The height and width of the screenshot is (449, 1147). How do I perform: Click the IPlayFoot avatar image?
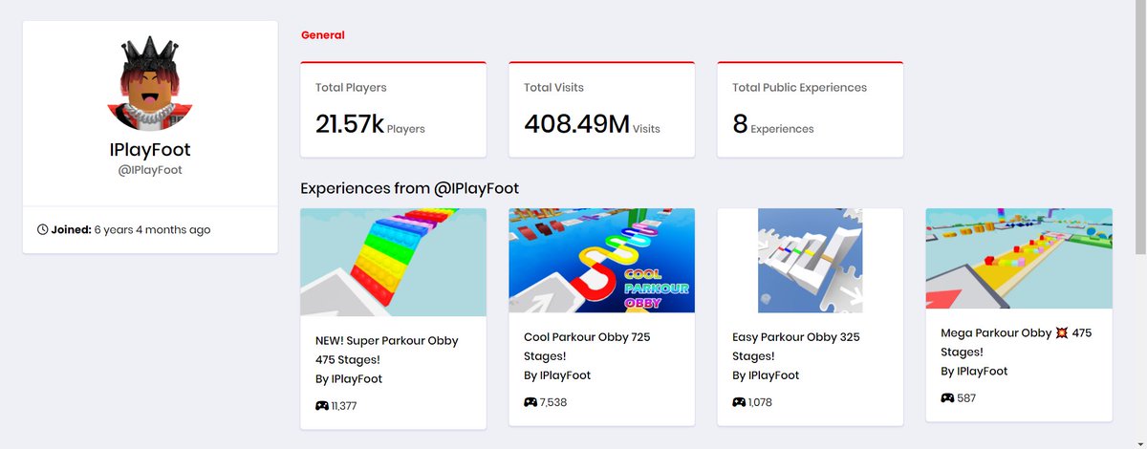pos(150,83)
